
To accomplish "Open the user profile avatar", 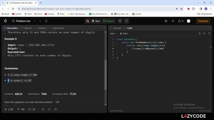I will coord(189,21).
